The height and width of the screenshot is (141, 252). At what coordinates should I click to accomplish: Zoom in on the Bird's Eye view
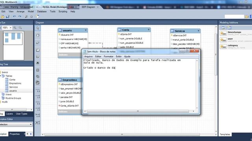tap(15, 28)
